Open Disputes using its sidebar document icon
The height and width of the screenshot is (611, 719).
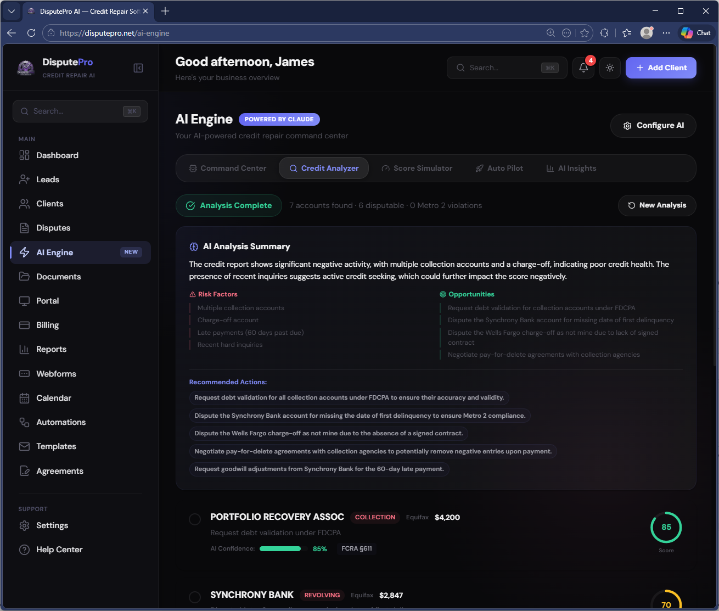24,228
